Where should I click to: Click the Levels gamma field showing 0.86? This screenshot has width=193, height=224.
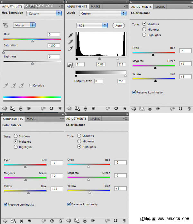[101, 64]
